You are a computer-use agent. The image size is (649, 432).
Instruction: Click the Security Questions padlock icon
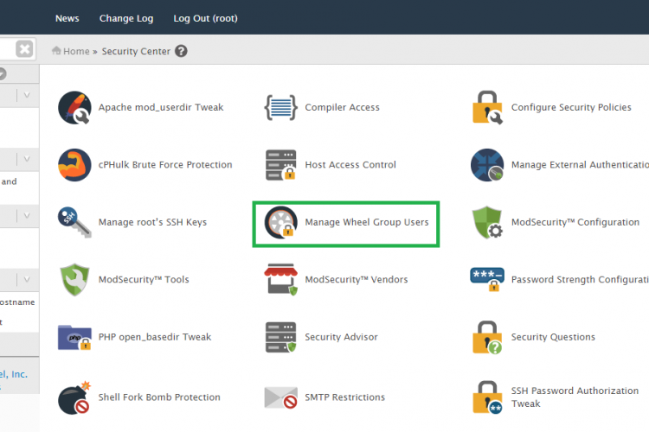click(487, 337)
